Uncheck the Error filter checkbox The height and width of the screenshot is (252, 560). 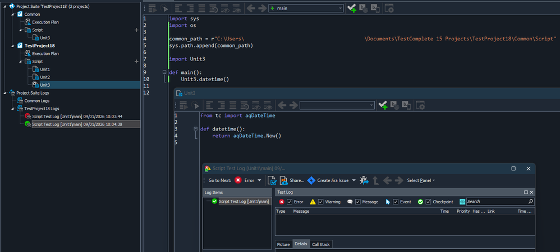[x=290, y=202]
